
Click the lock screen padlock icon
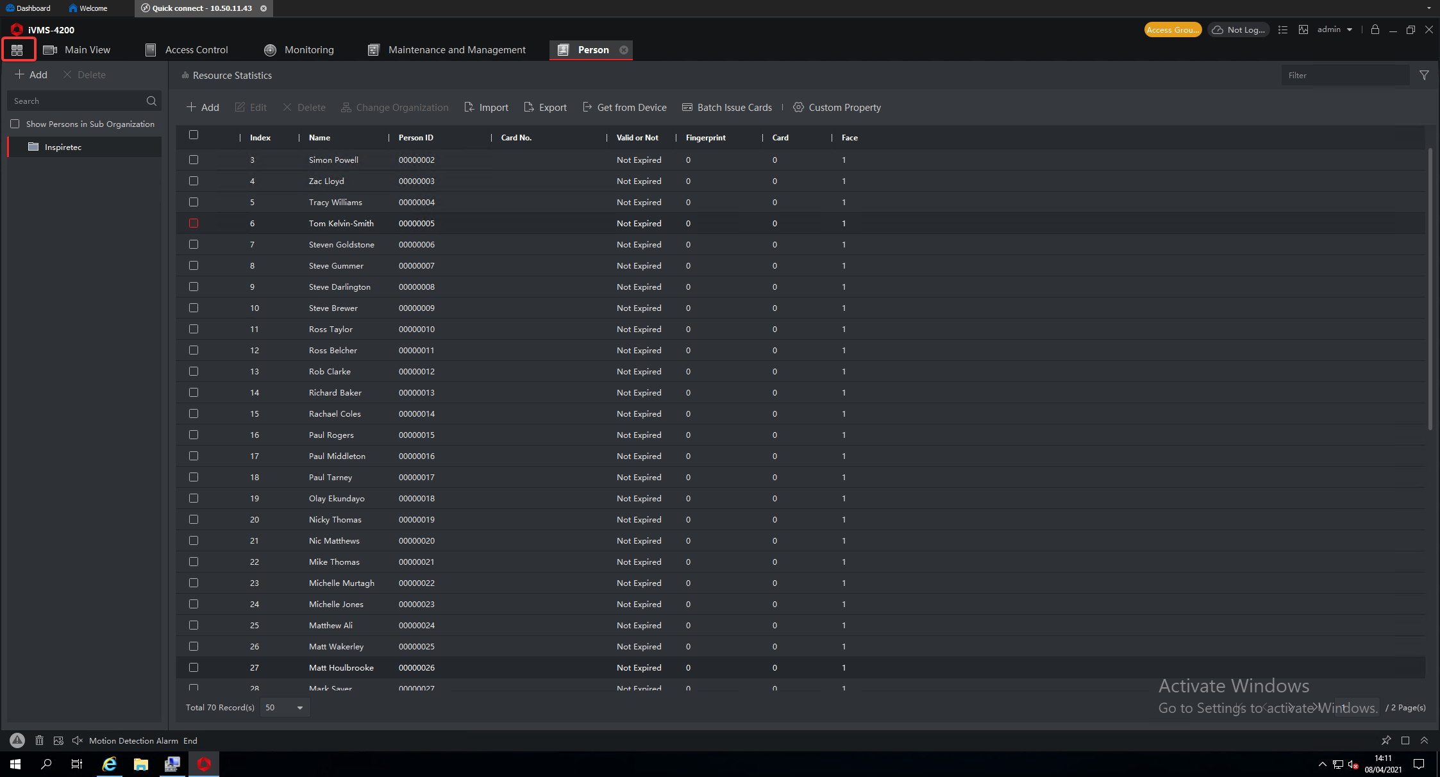coord(1375,29)
